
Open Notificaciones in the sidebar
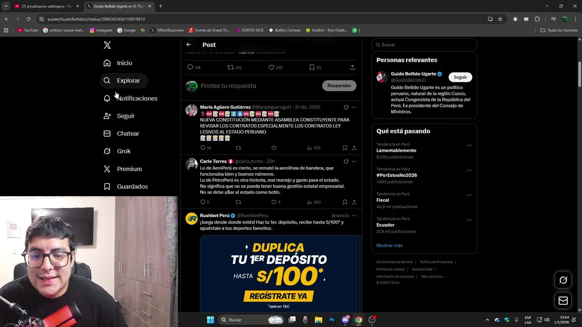click(x=130, y=98)
